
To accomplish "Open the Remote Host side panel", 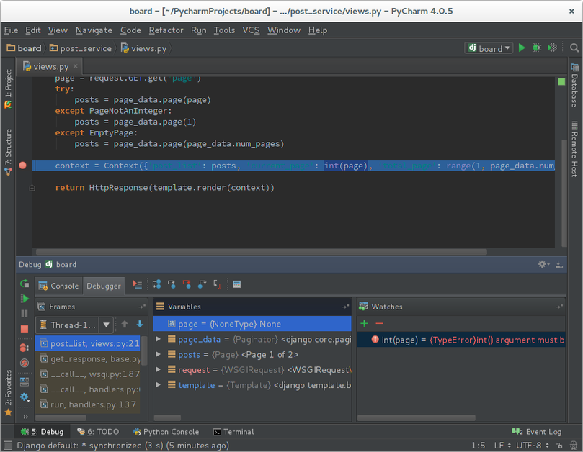I will 574,148.
